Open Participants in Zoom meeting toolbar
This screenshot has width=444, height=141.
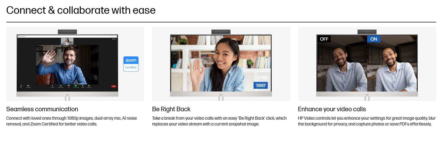pos(61,86)
